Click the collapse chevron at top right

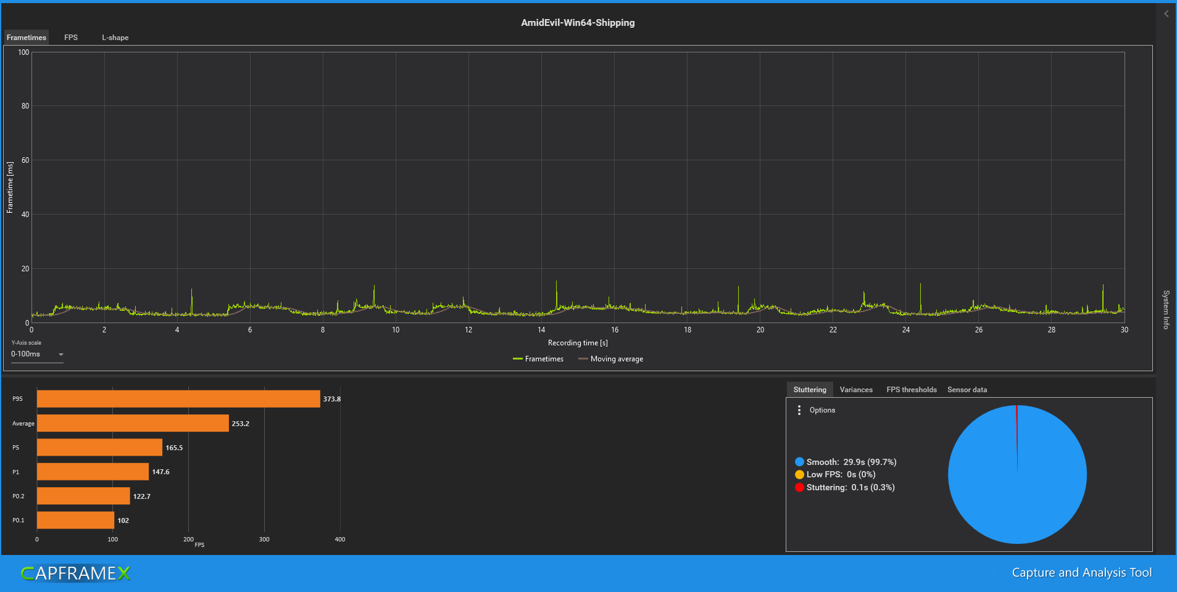point(1166,14)
